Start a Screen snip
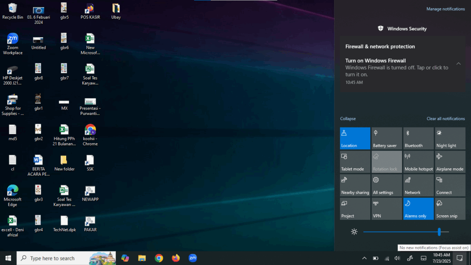471x265 pixels. 450,208
